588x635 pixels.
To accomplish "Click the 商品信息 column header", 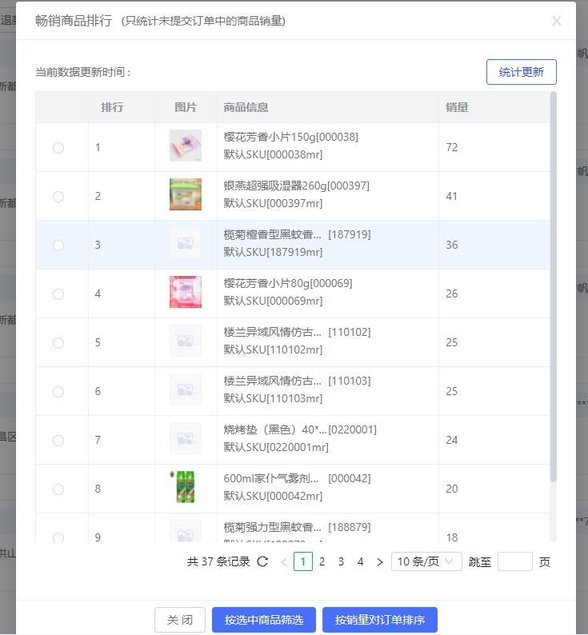I will (246, 107).
